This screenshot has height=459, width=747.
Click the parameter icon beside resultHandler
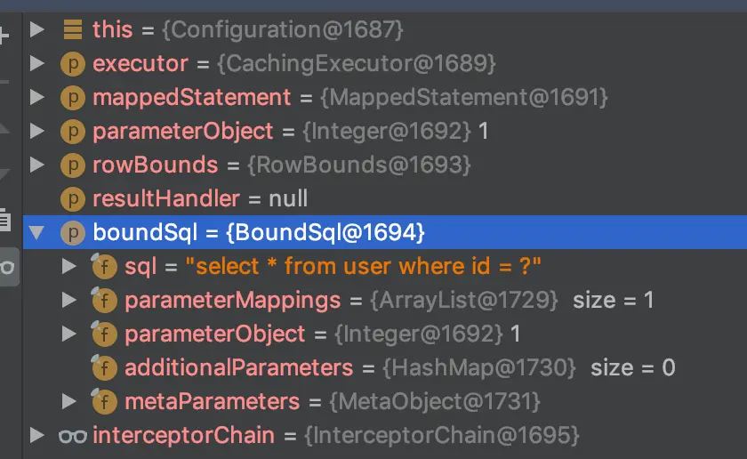pyautogui.click(x=73, y=199)
